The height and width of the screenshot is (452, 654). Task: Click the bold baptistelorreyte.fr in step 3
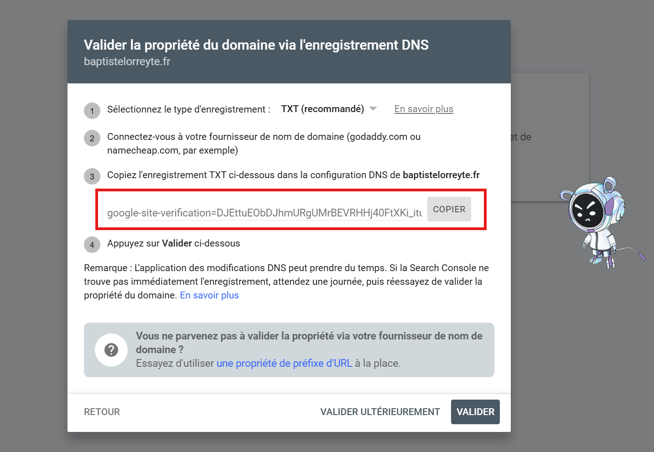click(441, 175)
